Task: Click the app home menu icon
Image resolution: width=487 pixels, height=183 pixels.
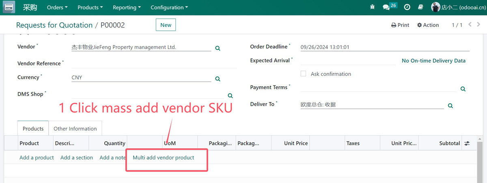Action: tap(9, 7)
